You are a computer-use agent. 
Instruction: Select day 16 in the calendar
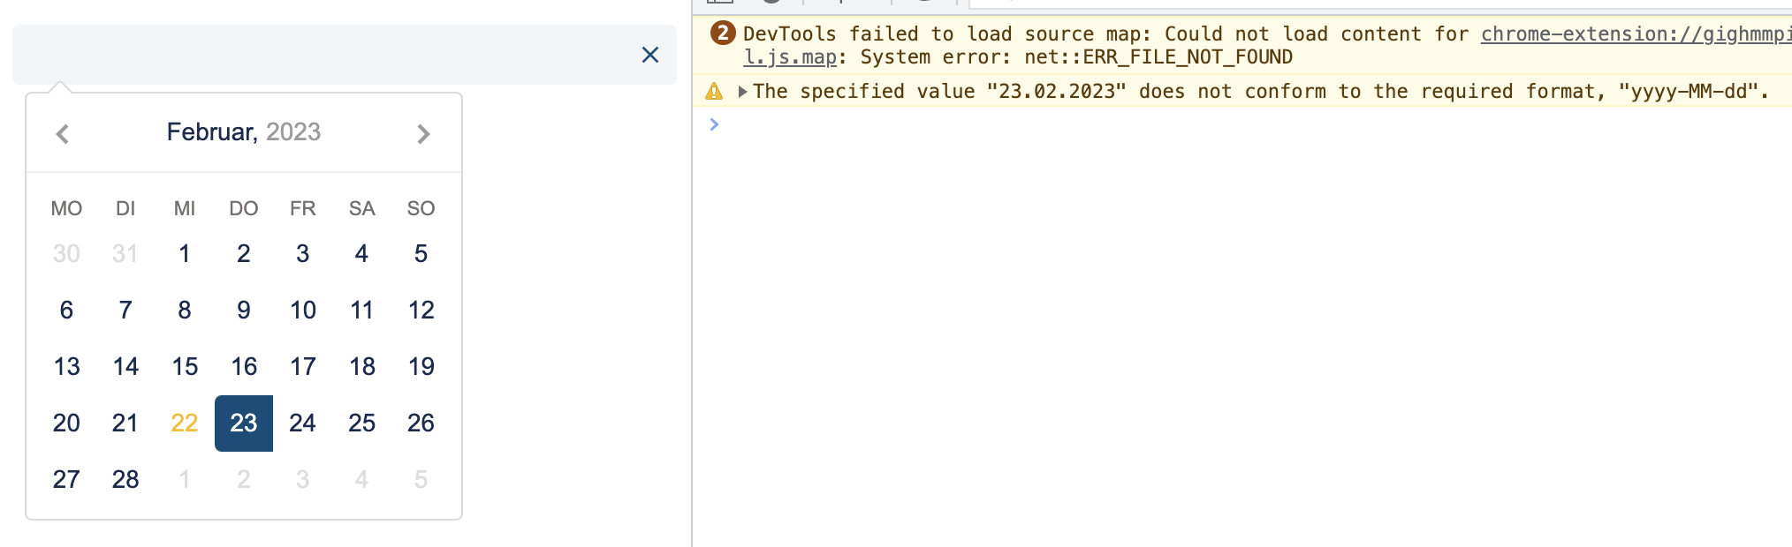point(244,367)
